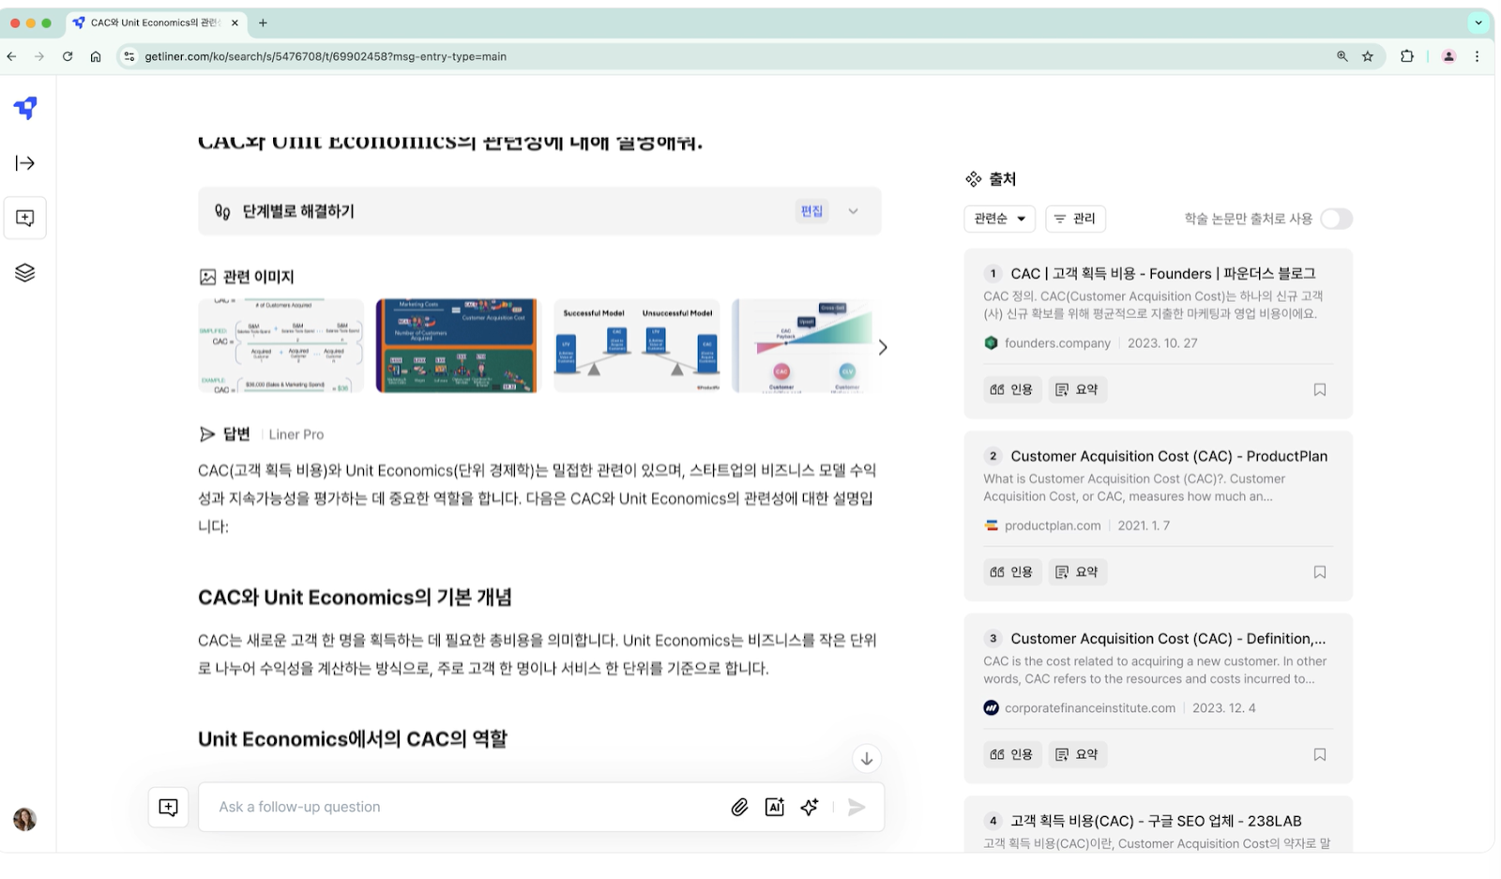Open a new browser tab
Screen dimensions: 1501x879
(x=263, y=23)
